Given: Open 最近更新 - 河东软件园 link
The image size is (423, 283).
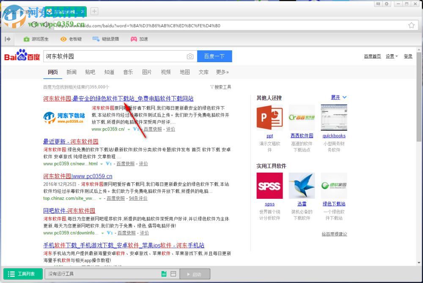Looking at the screenshot, I should (x=71, y=141).
